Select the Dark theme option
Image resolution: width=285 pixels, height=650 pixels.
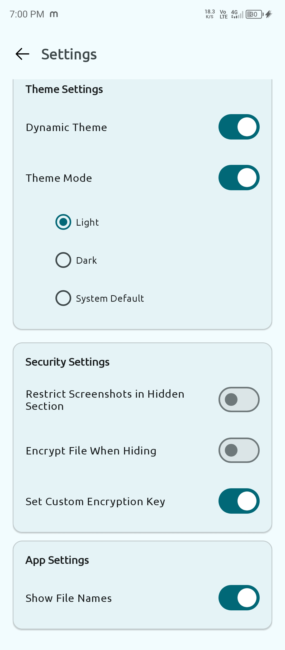[63, 260]
